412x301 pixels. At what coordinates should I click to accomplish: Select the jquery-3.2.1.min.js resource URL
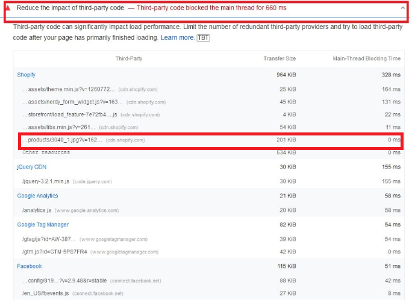[x=46, y=181]
